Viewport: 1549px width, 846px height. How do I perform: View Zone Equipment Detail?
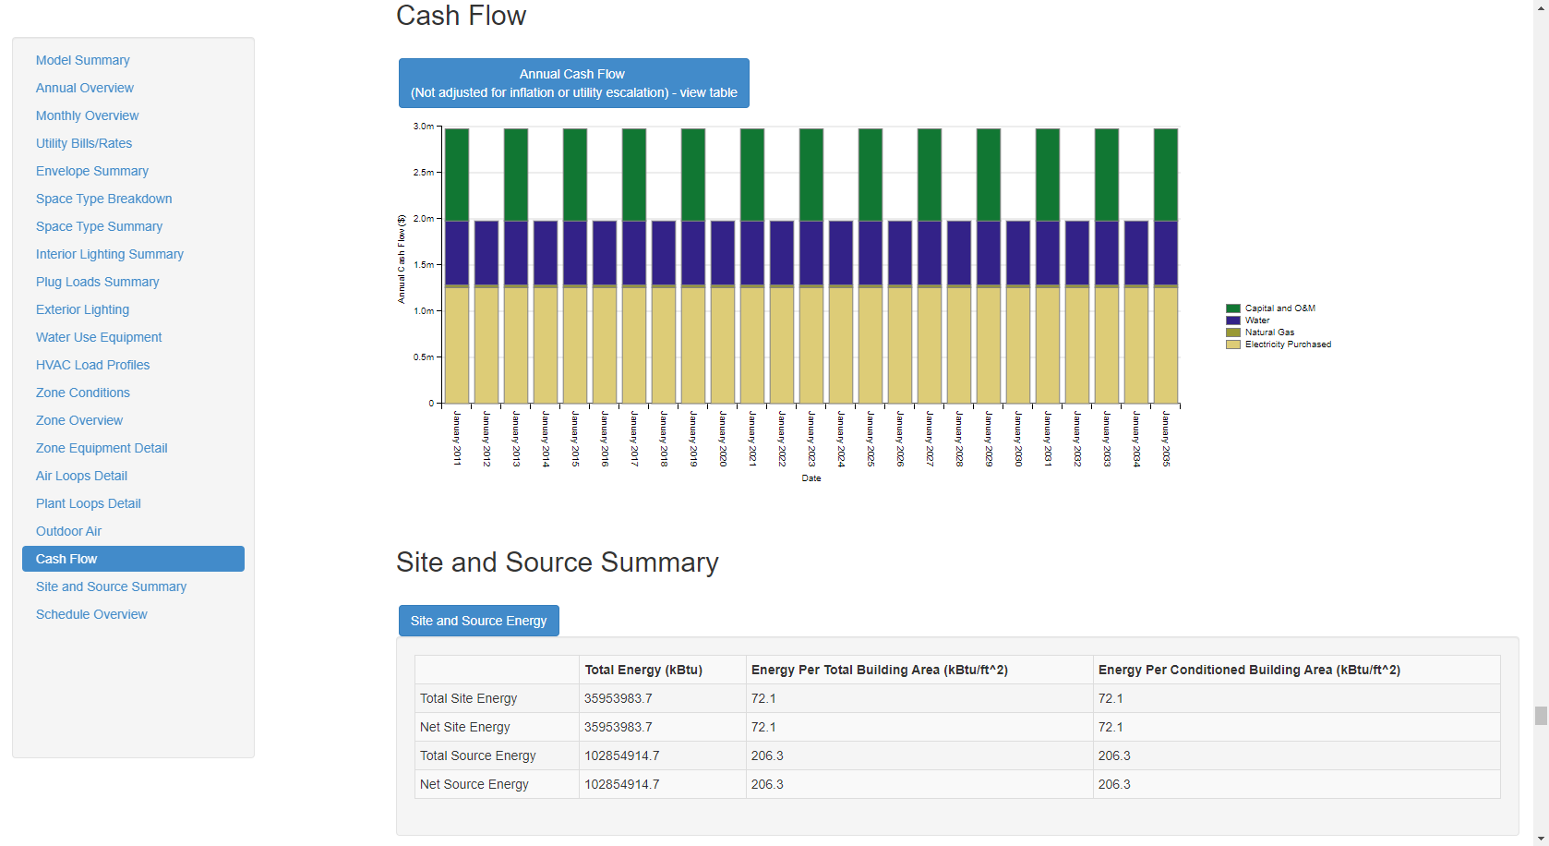click(x=101, y=447)
